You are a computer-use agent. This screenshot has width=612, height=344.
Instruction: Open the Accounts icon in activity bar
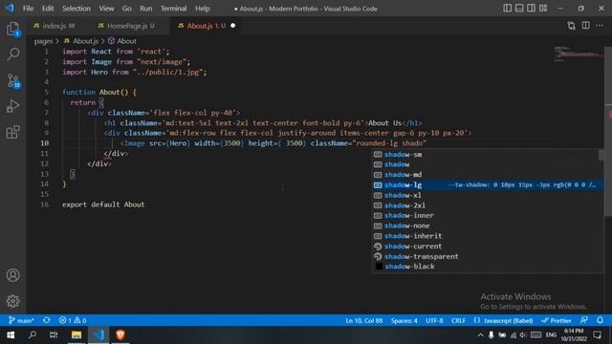point(12,275)
